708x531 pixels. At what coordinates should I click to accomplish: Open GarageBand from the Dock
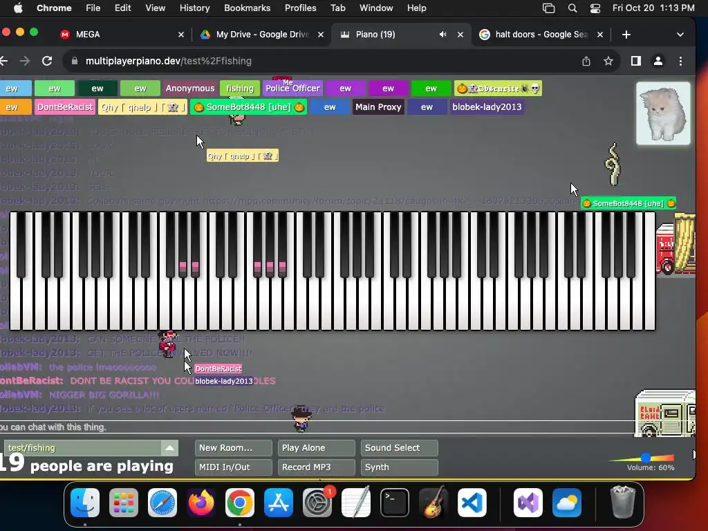click(434, 502)
